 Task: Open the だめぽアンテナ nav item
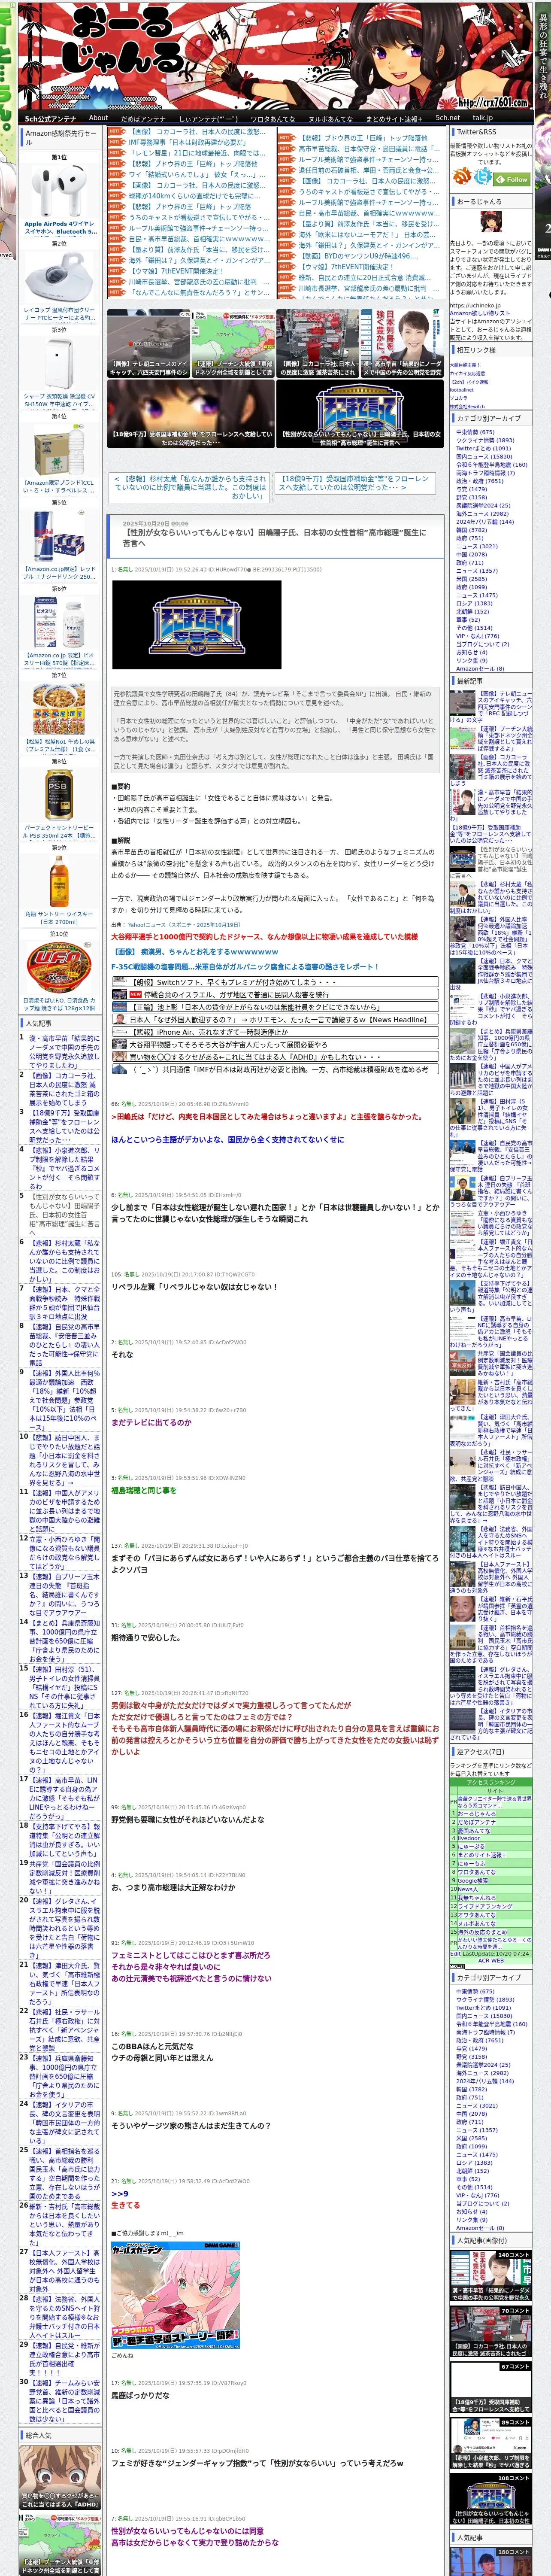[x=143, y=119]
